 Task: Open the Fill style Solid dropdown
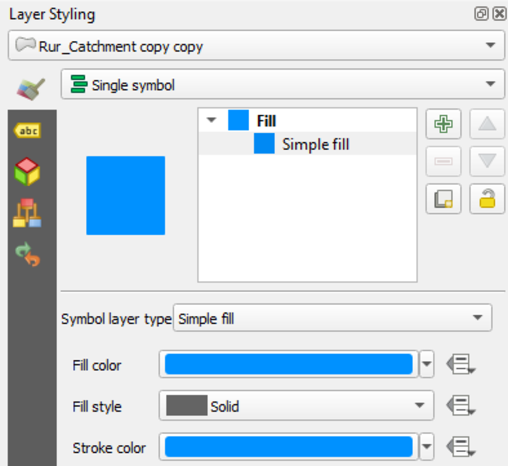click(x=296, y=405)
